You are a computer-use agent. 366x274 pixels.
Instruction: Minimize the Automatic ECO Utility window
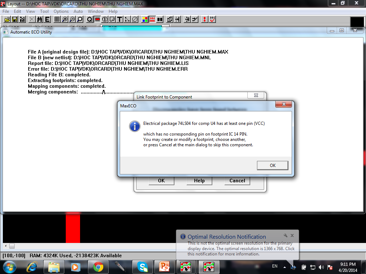point(332,31)
